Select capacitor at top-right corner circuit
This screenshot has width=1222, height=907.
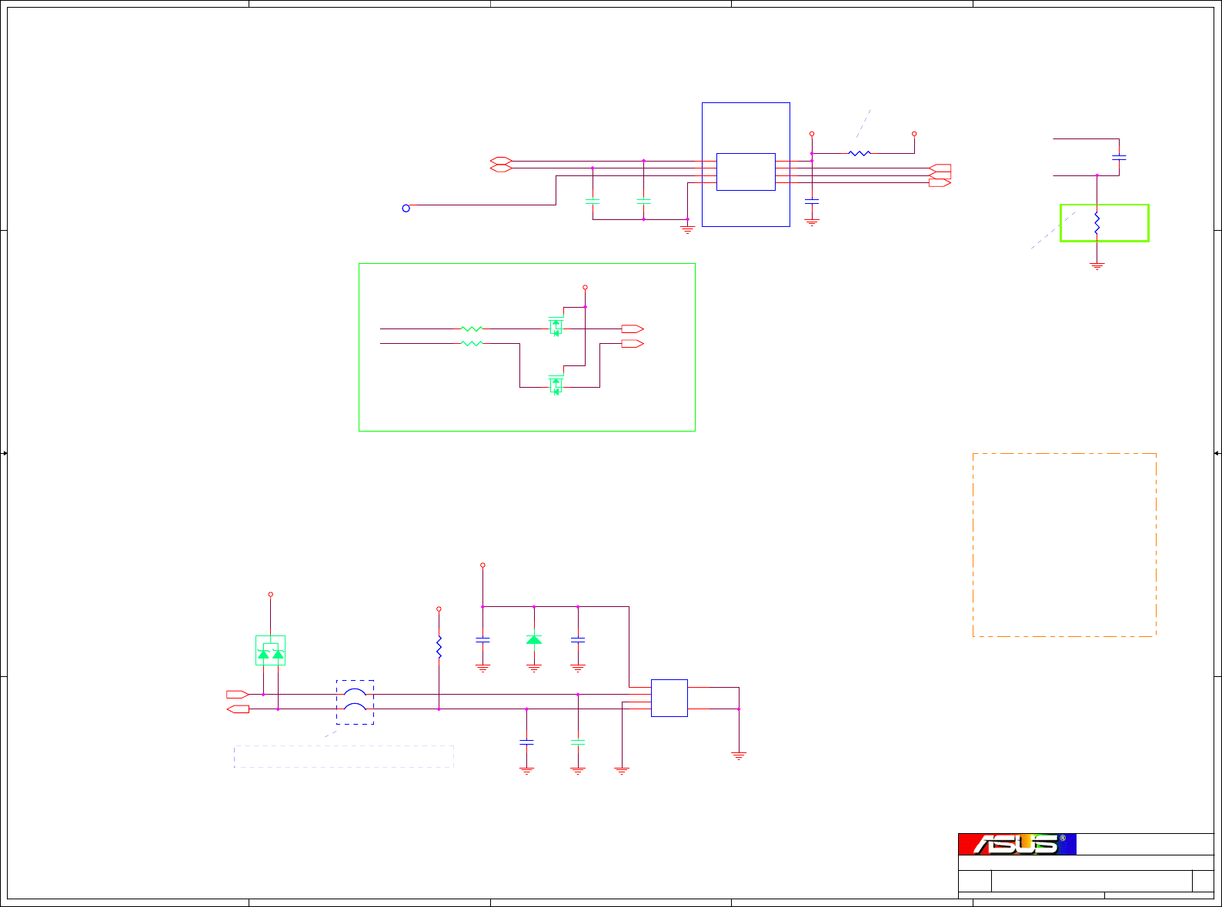[x=1119, y=157]
